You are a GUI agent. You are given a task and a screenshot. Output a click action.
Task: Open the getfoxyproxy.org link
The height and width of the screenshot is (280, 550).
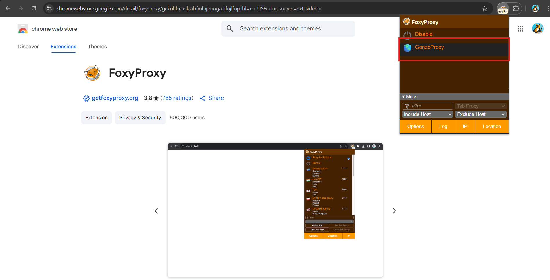(x=115, y=98)
